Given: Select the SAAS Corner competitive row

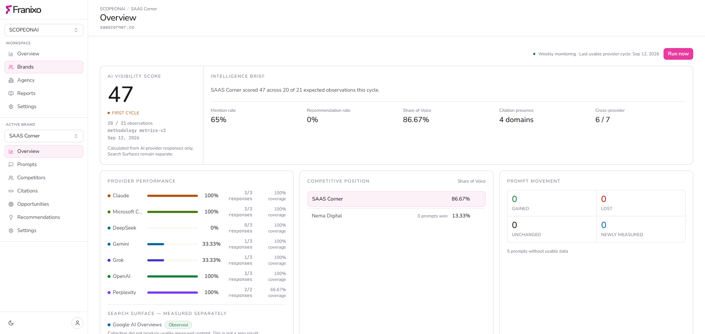Looking at the screenshot, I should pyautogui.click(x=397, y=199).
